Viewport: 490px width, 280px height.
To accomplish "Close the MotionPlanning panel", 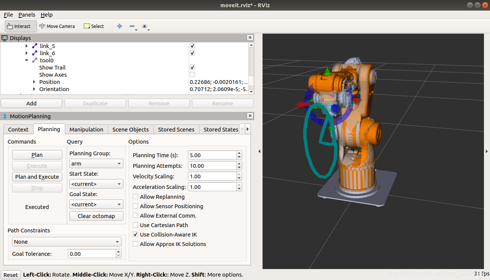I will [x=250, y=116].
